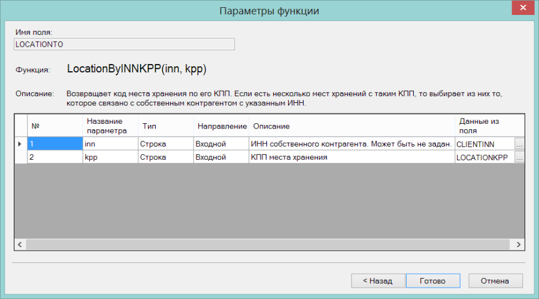Viewport: 539px width, 299px height.
Task: Click the Данные из поля column header
Action: coord(490,126)
